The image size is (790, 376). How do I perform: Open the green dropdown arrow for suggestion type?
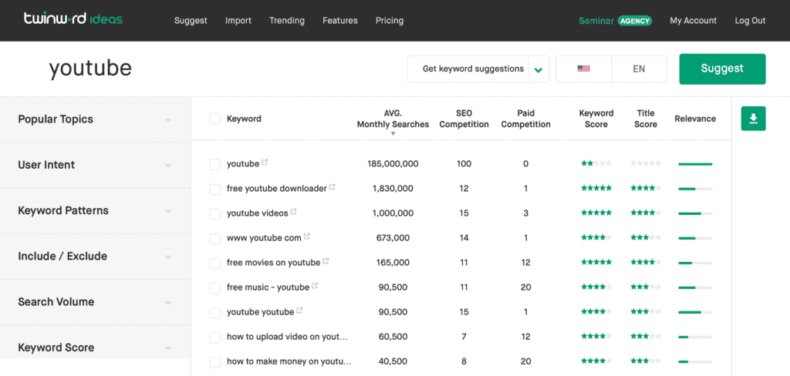(x=538, y=69)
